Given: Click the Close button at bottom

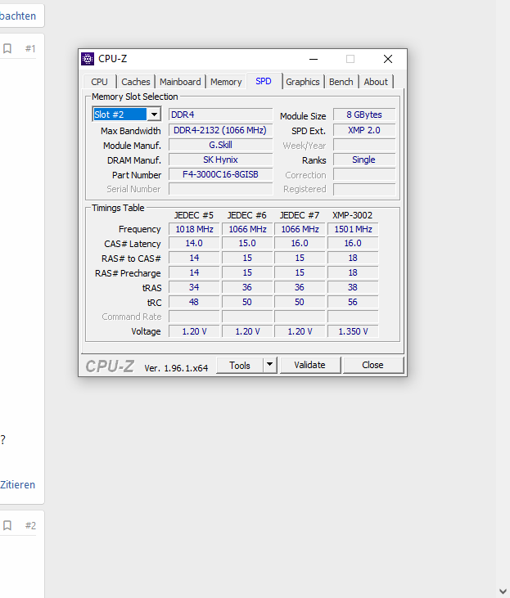Looking at the screenshot, I should 372,365.
